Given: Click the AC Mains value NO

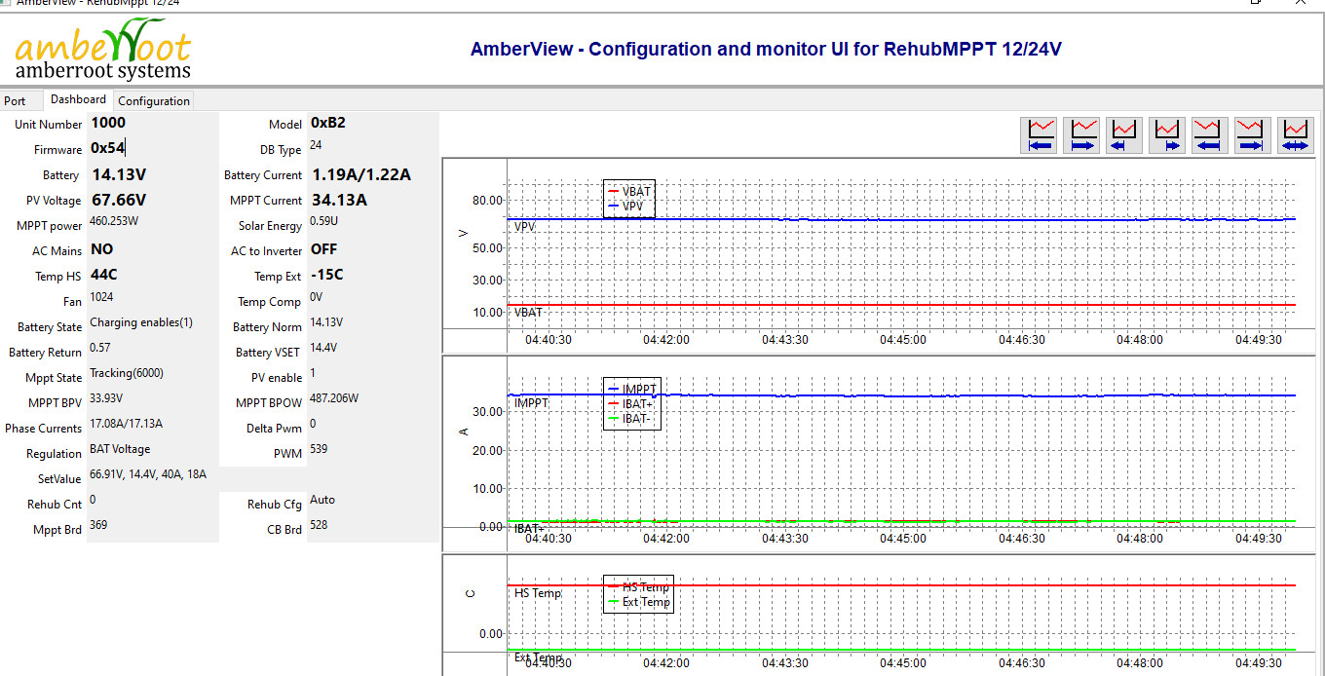Looking at the screenshot, I should coord(102,249).
